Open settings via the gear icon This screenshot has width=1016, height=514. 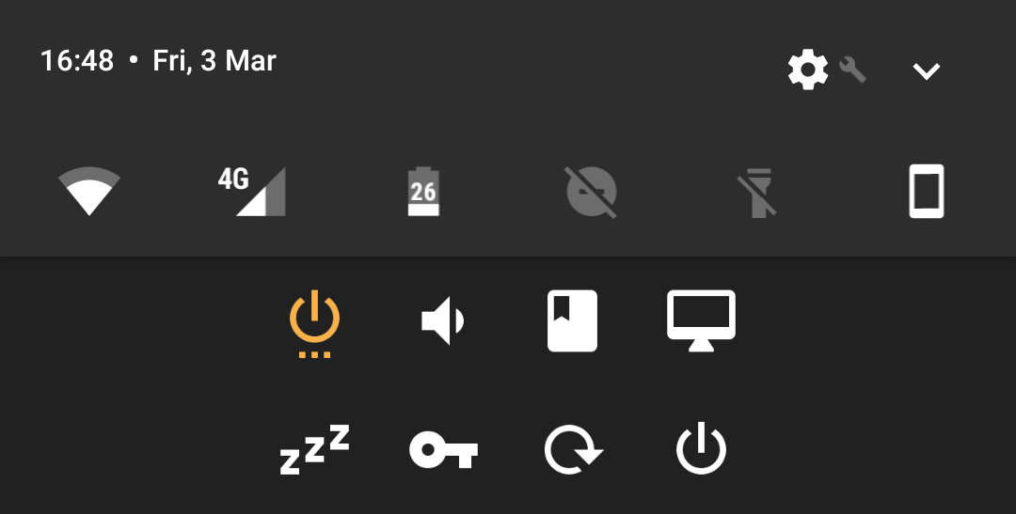808,70
